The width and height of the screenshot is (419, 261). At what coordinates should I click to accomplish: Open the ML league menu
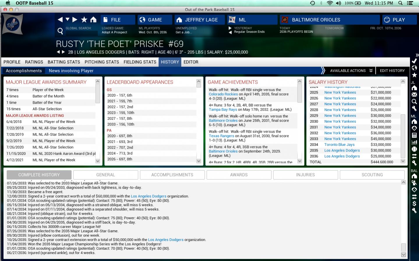(252, 20)
